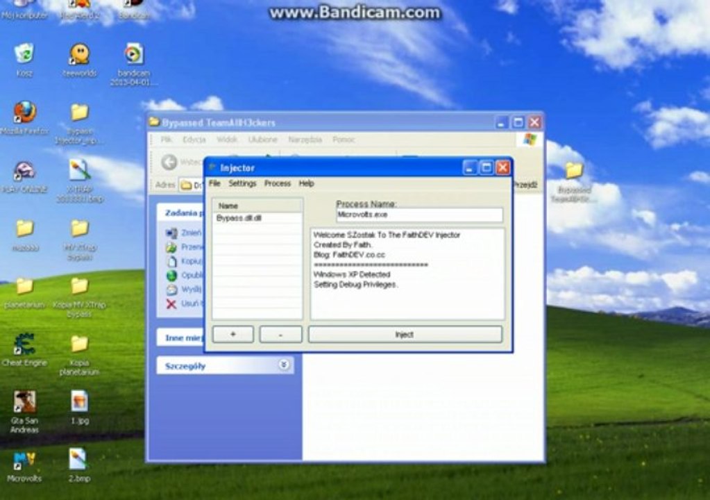Select the Bypassed TeamAllH3ckers desktop folder icon

click(574, 171)
